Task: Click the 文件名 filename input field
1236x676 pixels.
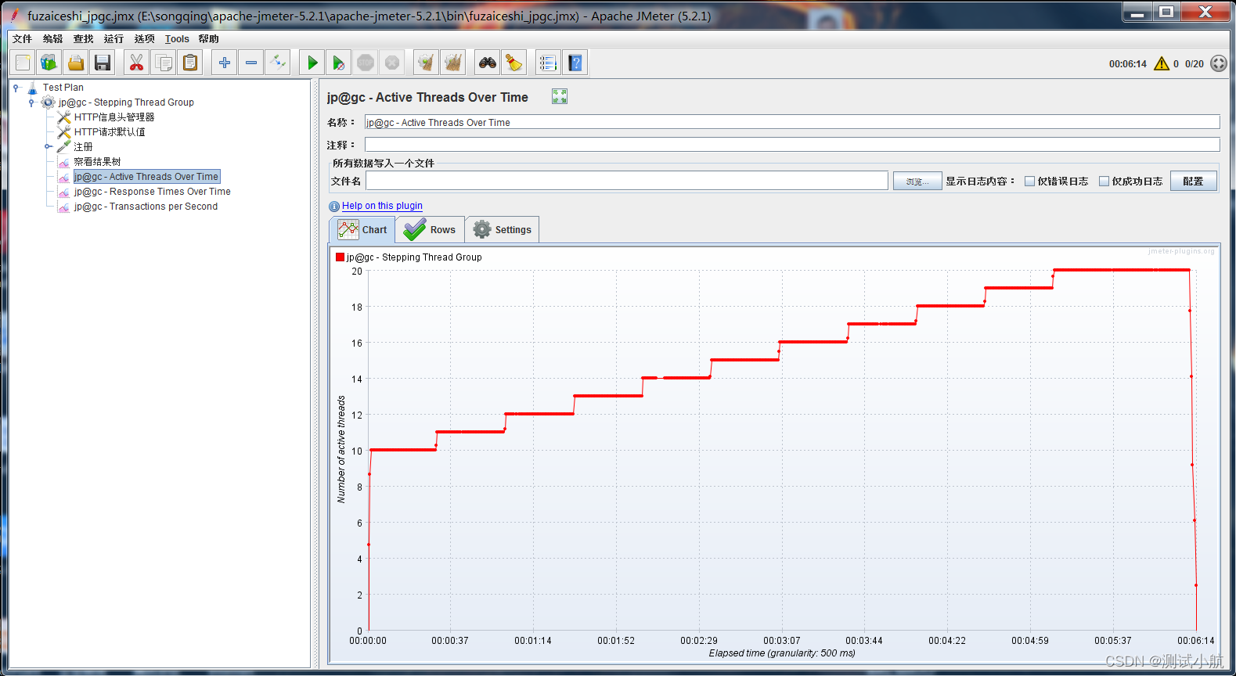Action: 626,182
